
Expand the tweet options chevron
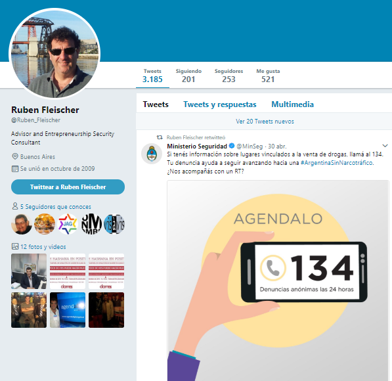click(385, 146)
